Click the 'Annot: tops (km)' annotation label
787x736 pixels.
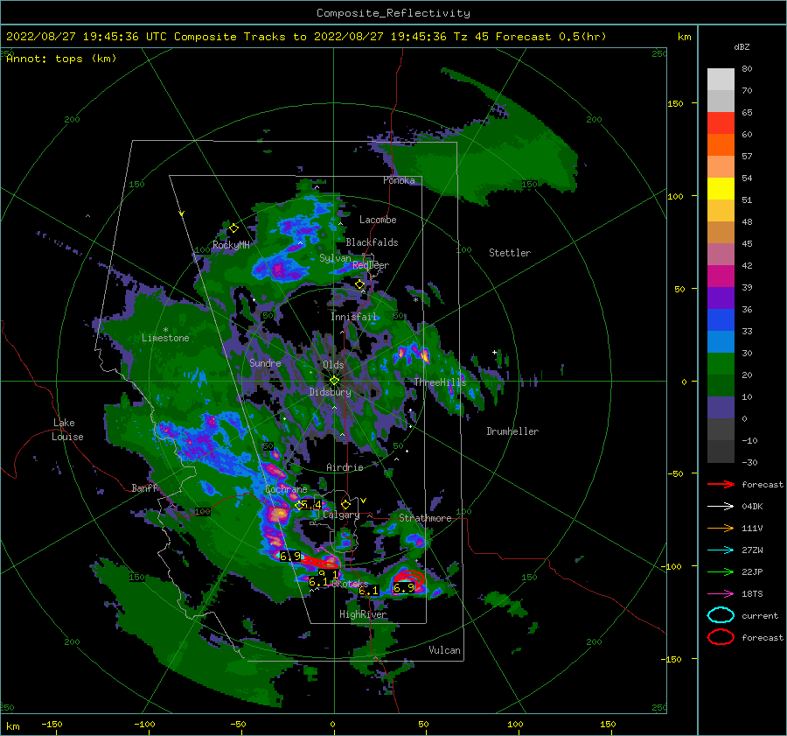pos(61,59)
